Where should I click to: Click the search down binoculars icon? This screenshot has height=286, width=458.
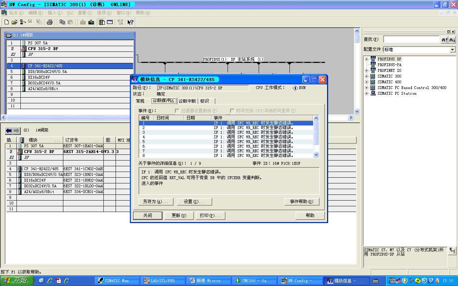[x=452, y=39]
